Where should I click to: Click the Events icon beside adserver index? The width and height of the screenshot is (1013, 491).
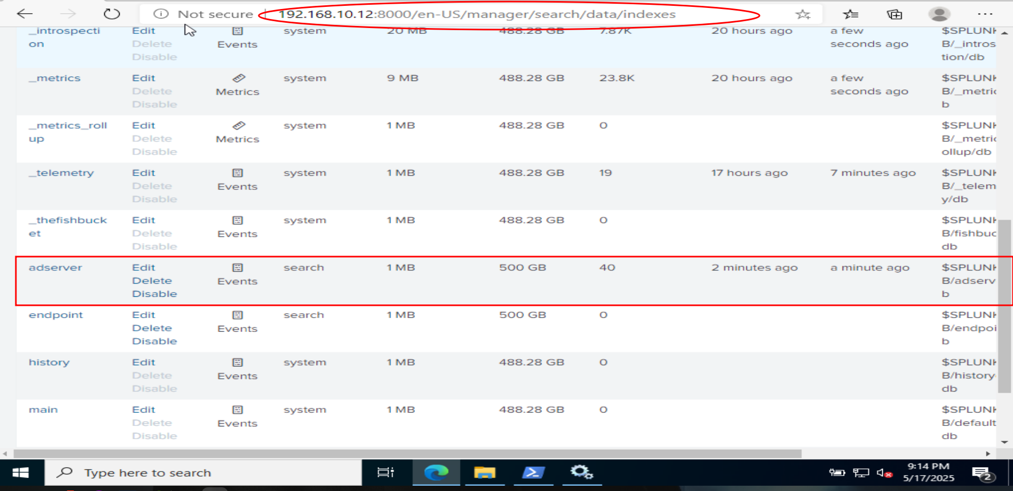tap(237, 268)
